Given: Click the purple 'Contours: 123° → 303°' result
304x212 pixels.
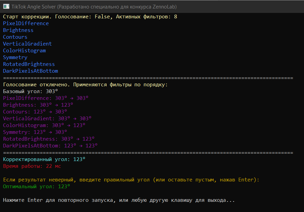Looking at the screenshot, I should point(35,112).
